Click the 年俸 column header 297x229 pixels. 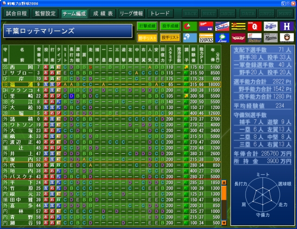(x=213, y=55)
